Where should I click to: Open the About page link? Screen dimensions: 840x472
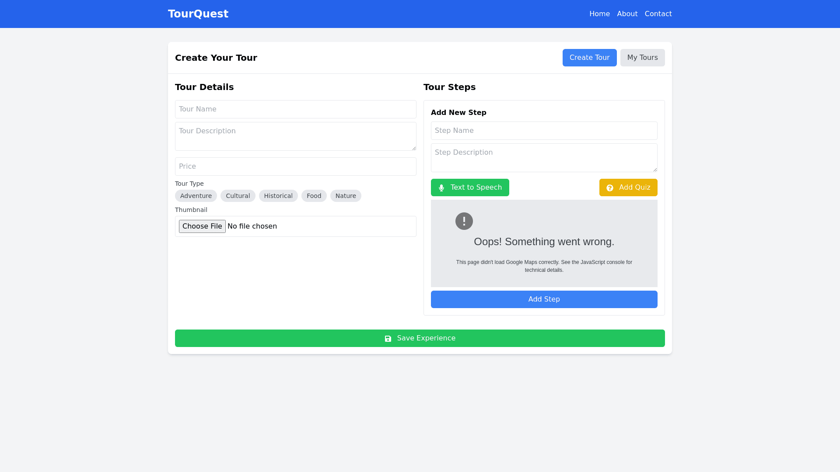(627, 14)
